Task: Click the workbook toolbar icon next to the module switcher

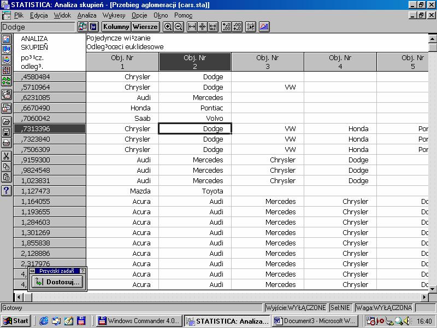Action: pyautogui.click(x=93, y=27)
